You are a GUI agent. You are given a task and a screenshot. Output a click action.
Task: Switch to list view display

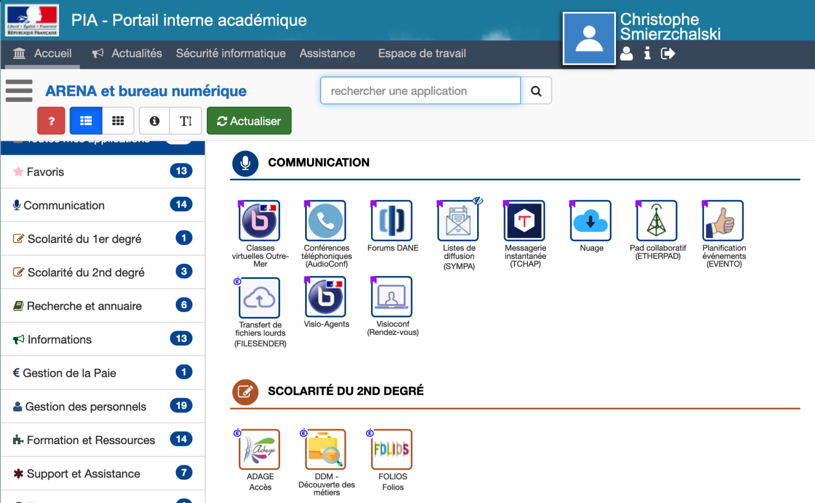click(85, 121)
